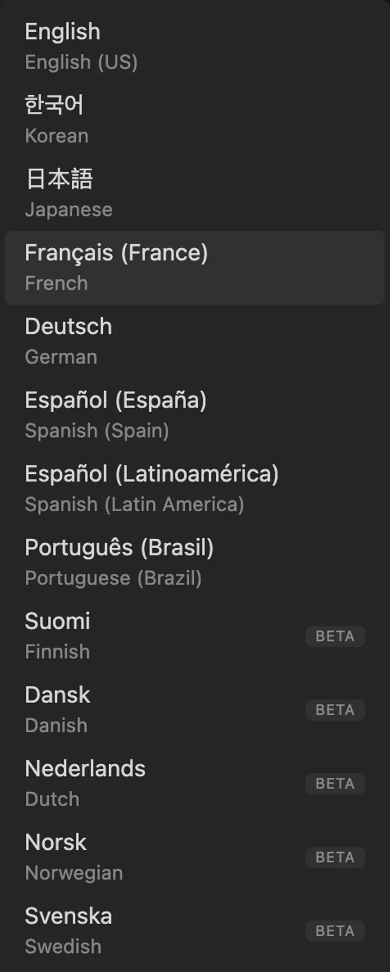Click the Português (Brasil) title text
The height and width of the screenshot is (972, 390).
pos(119,548)
